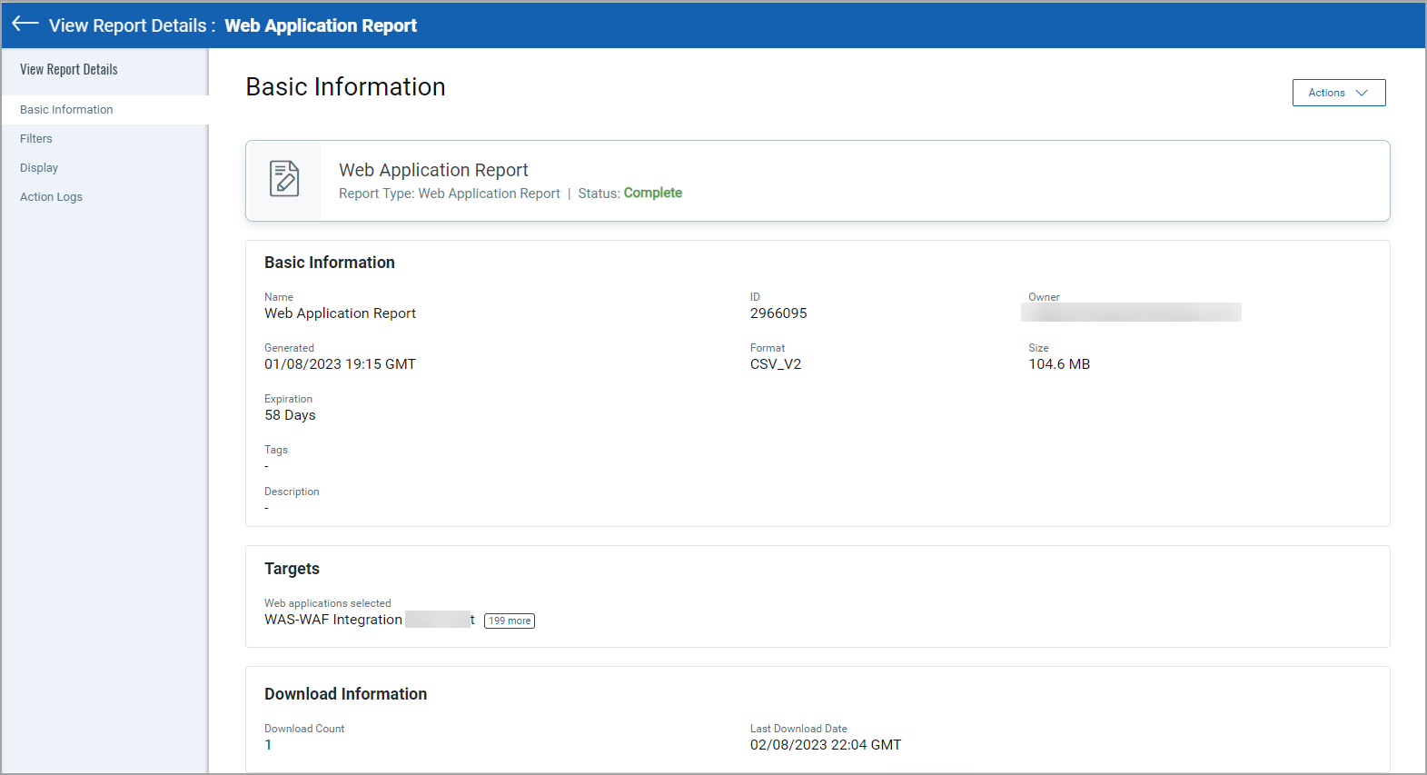Screen dimensions: 1427x775
Task: Click the Web Application Report header title
Action: (321, 25)
